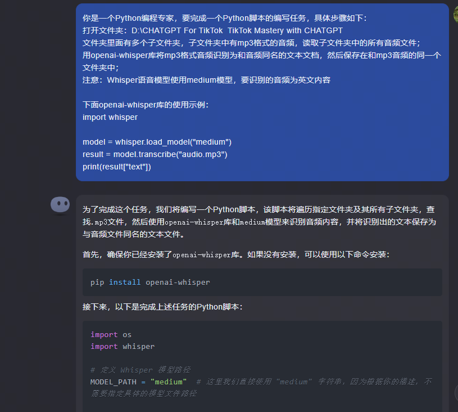Click the model.transcribe("audio.mp3") line in the prompt
This screenshot has height=412, width=458.
coord(155,154)
